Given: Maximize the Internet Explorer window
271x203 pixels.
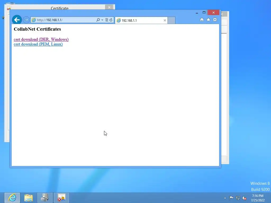Looking at the screenshot, I should click(x=204, y=13).
